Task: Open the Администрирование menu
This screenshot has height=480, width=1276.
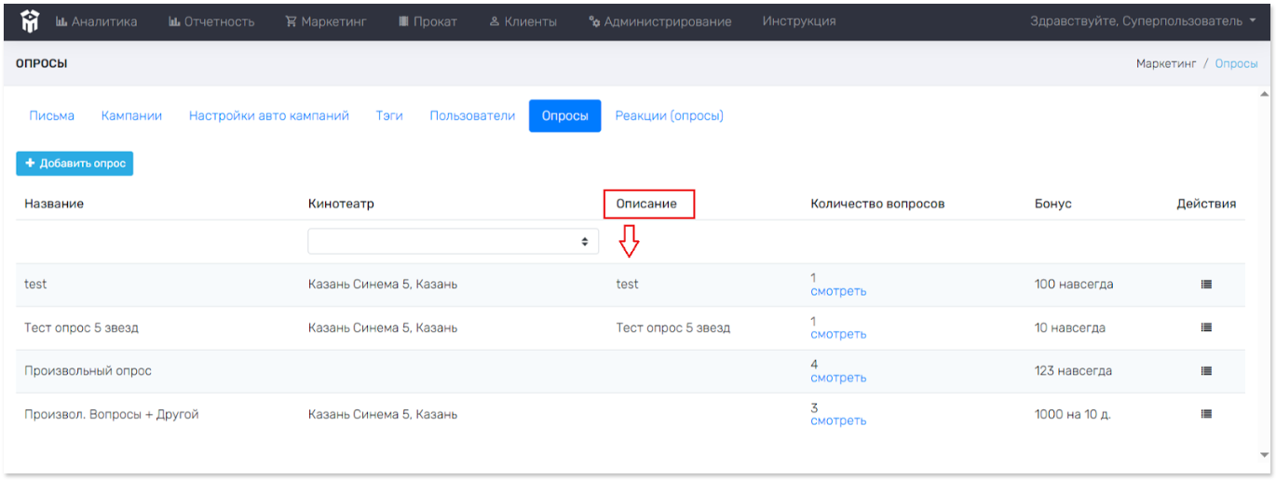Action: pos(660,21)
